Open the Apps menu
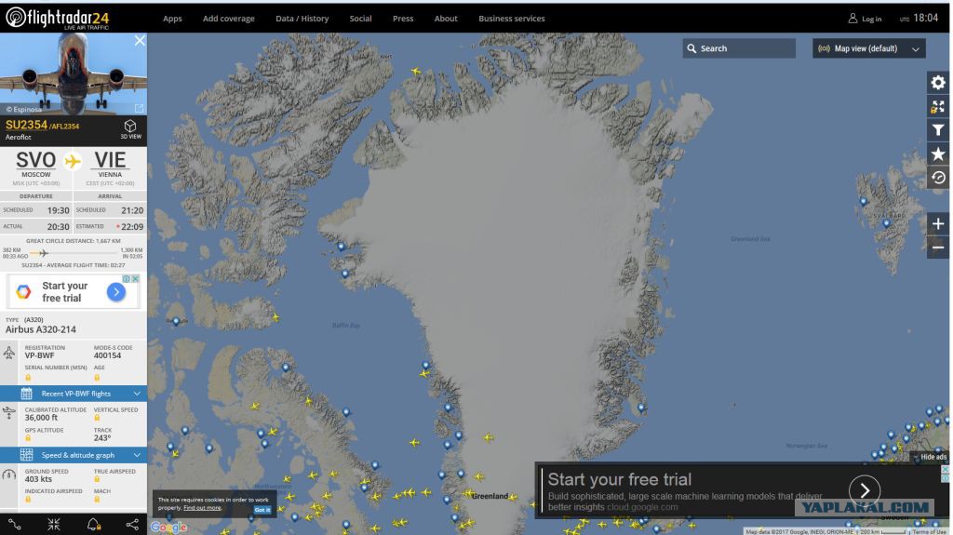Screen dimensions: 953x535 coord(172,19)
